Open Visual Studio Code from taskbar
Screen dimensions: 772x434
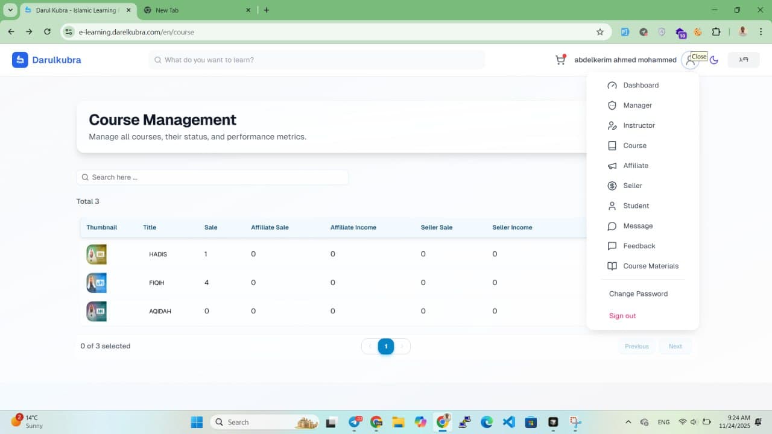pyautogui.click(x=508, y=422)
